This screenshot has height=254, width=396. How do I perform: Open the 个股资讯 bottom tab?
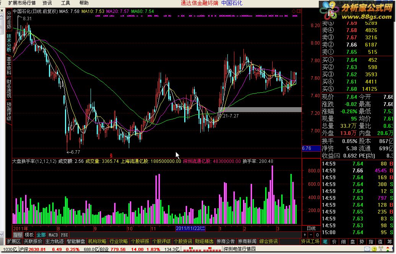pos(183,241)
